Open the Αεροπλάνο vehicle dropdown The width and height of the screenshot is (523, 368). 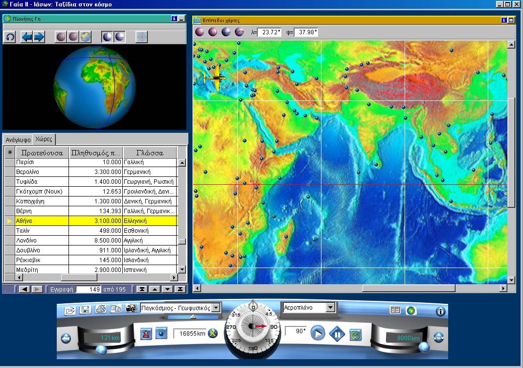click(330, 307)
